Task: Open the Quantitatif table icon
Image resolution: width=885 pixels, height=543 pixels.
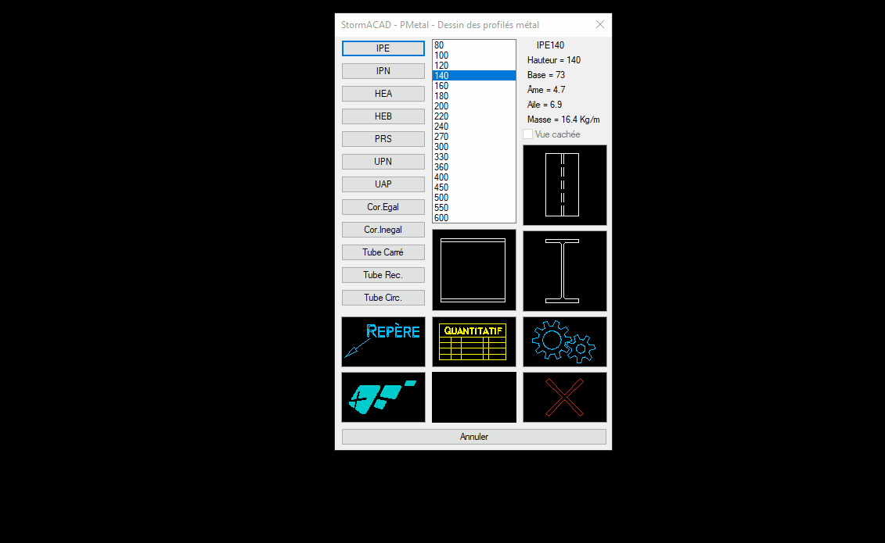Action: tap(474, 341)
